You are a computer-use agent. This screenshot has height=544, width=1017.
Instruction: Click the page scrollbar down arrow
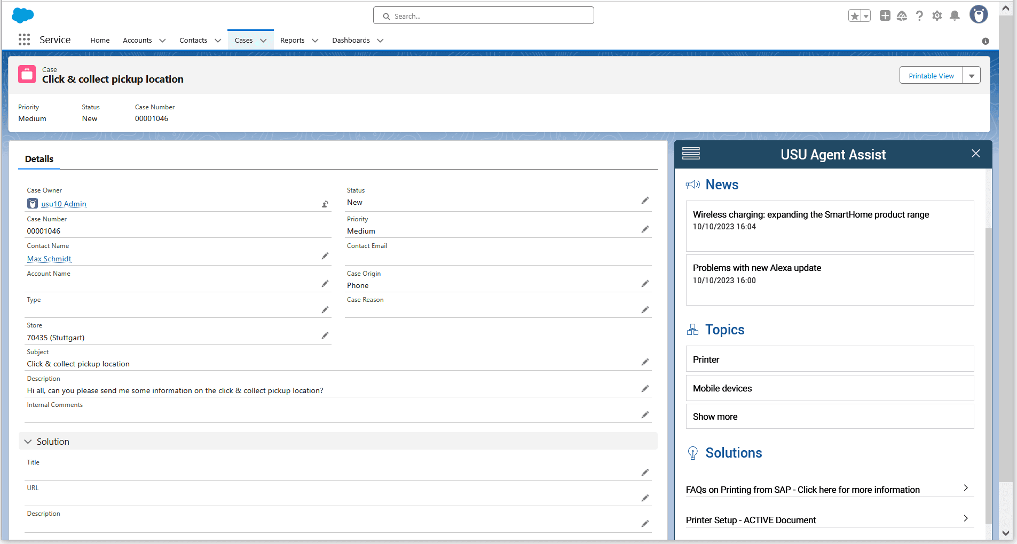(x=1006, y=533)
